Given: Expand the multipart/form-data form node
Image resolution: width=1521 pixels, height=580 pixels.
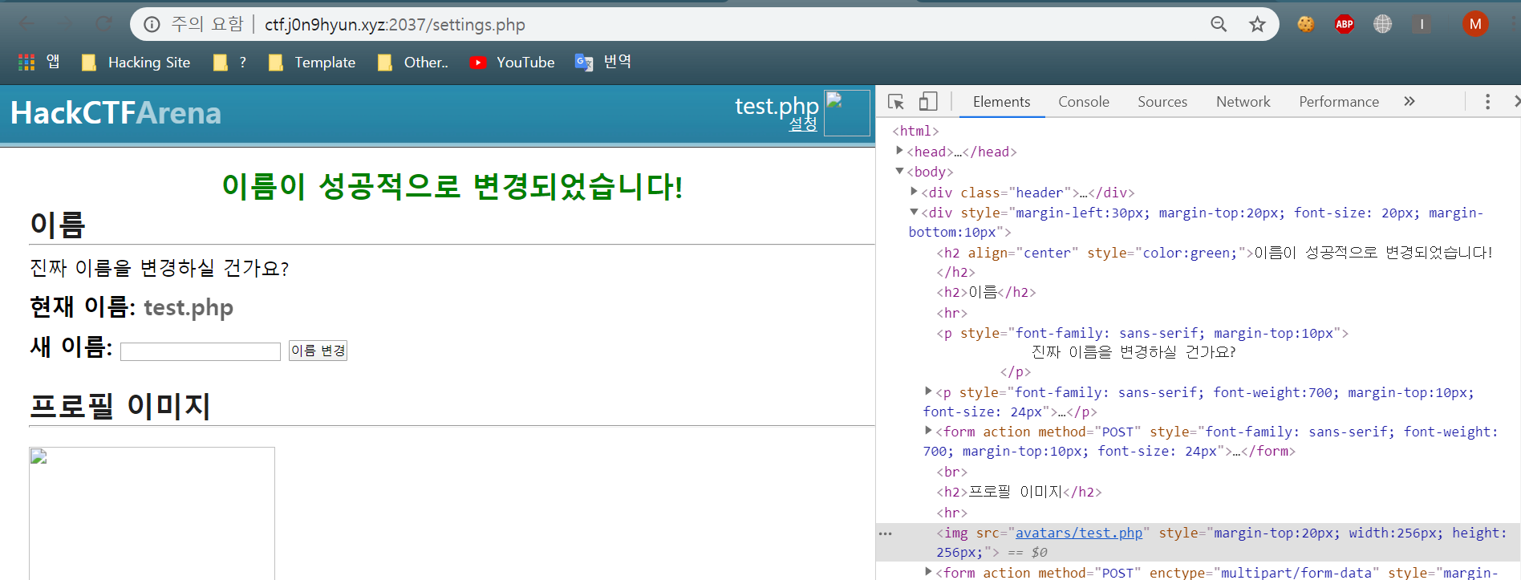Looking at the screenshot, I should [x=928, y=571].
